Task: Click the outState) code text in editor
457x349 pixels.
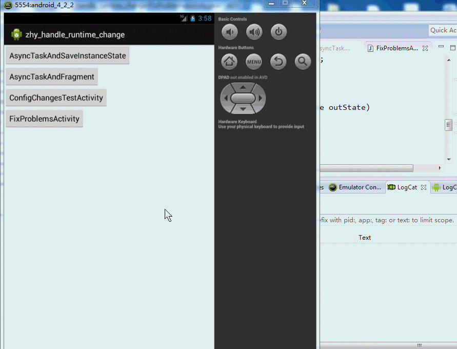Action: 349,107
